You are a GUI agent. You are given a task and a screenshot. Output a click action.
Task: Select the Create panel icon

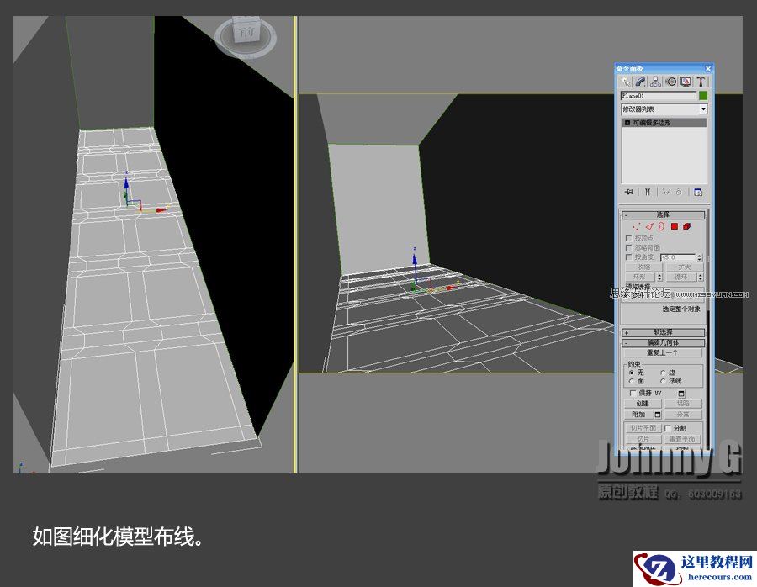[627, 82]
